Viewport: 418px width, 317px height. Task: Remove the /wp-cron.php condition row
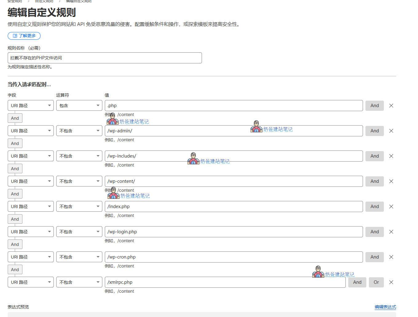click(391, 257)
